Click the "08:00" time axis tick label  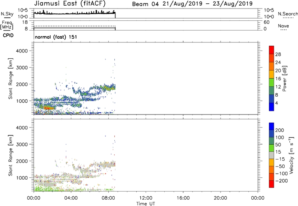108,198
